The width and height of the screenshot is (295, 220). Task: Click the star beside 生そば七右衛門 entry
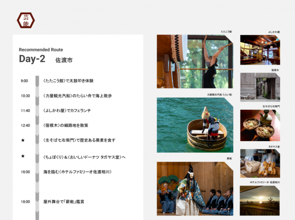(23, 140)
